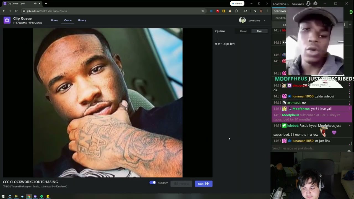Click the red circular extension icon

217,11
